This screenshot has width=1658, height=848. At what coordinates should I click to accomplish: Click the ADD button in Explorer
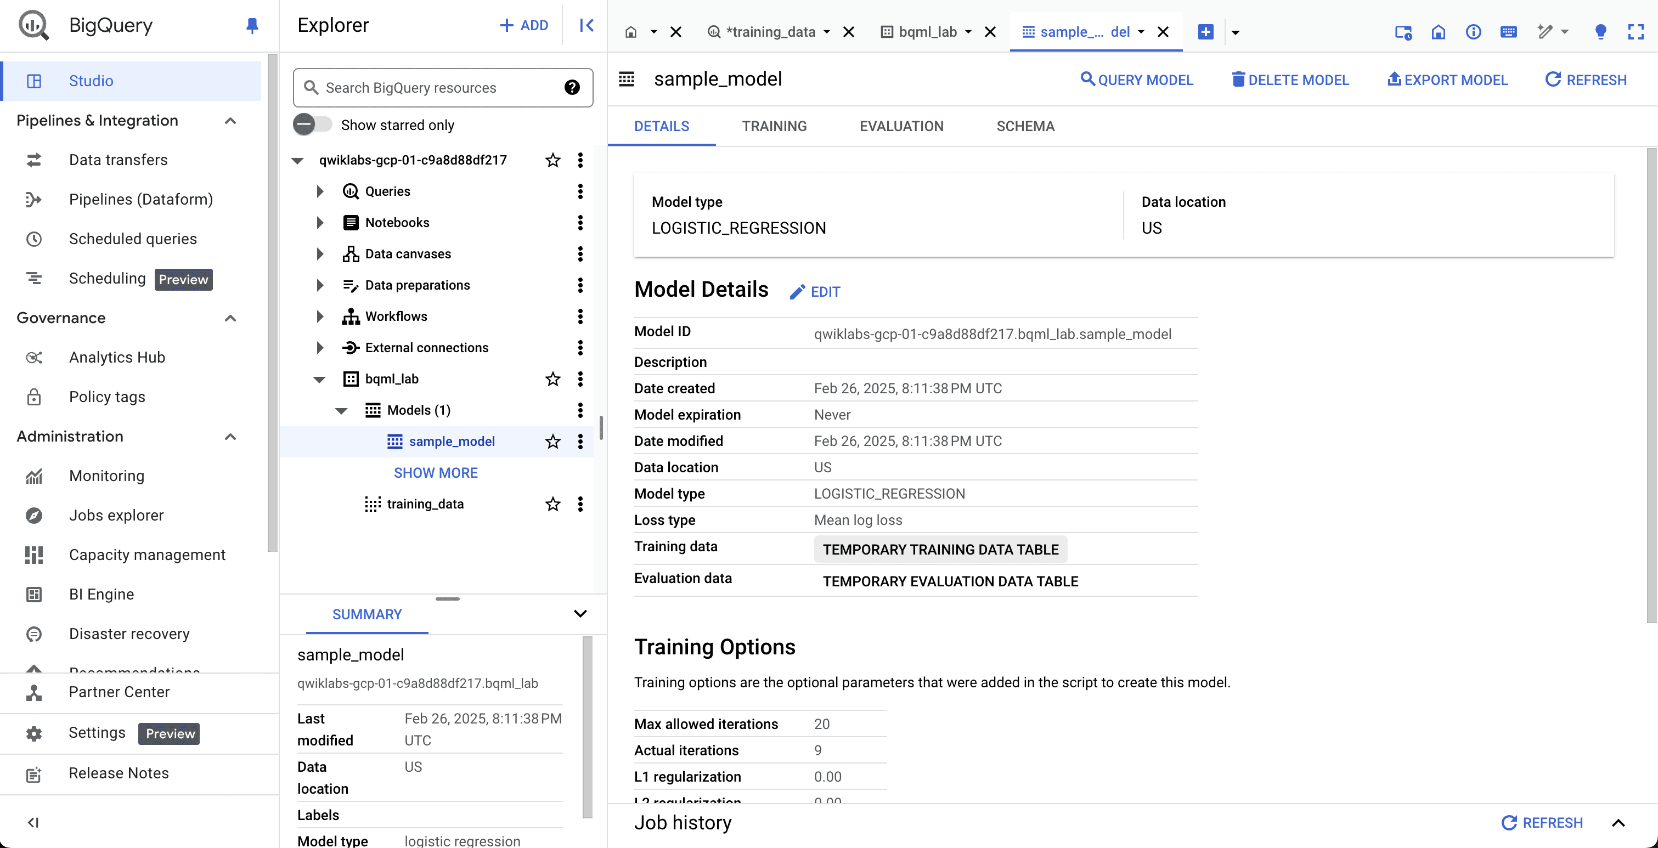[524, 25]
